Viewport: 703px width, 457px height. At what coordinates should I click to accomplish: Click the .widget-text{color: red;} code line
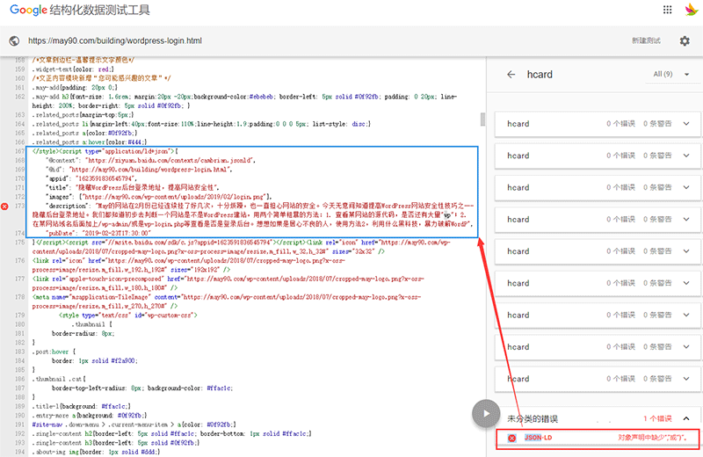[x=73, y=69]
